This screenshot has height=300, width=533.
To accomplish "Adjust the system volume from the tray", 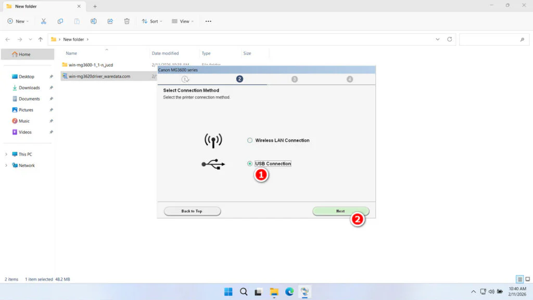I will click(492, 292).
